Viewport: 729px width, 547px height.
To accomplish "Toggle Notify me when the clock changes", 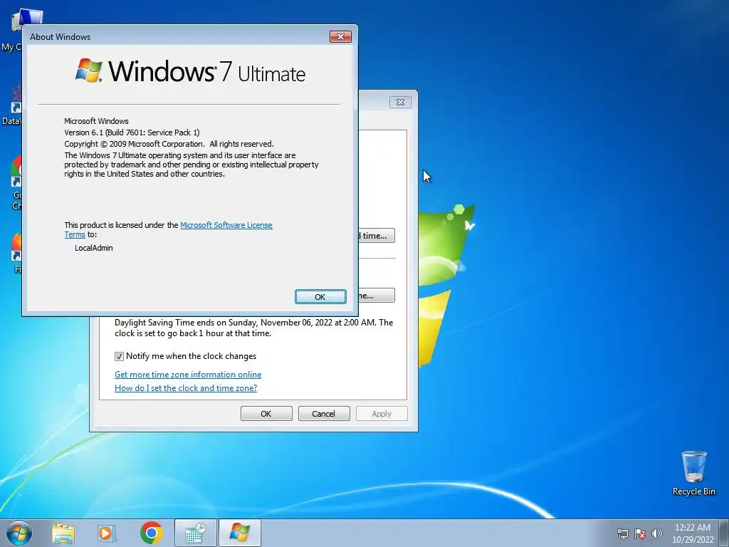I will (x=119, y=356).
